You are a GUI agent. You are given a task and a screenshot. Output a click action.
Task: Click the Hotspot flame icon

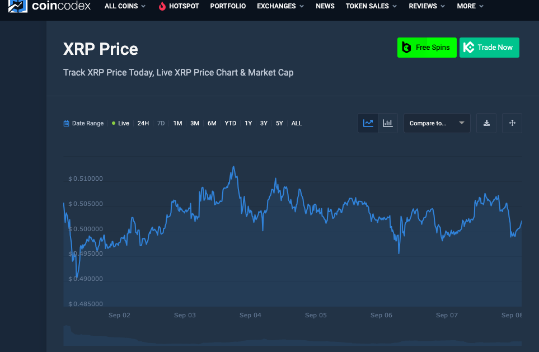pyautogui.click(x=162, y=6)
